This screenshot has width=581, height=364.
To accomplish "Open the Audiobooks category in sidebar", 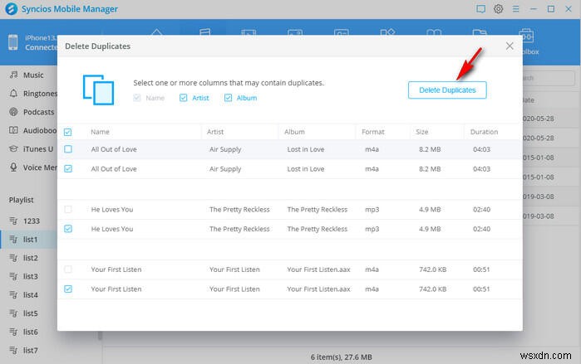I will [x=32, y=130].
